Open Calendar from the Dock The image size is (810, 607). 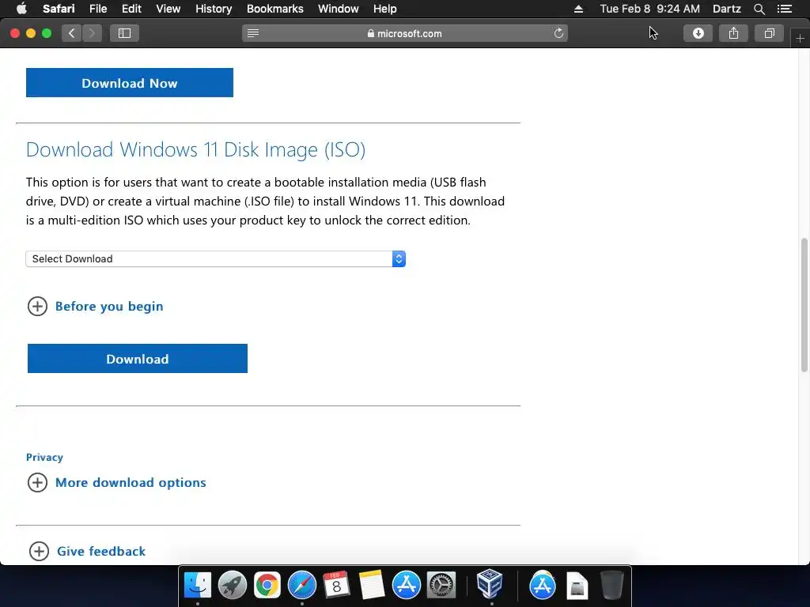pyautogui.click(x=336, y=585)
